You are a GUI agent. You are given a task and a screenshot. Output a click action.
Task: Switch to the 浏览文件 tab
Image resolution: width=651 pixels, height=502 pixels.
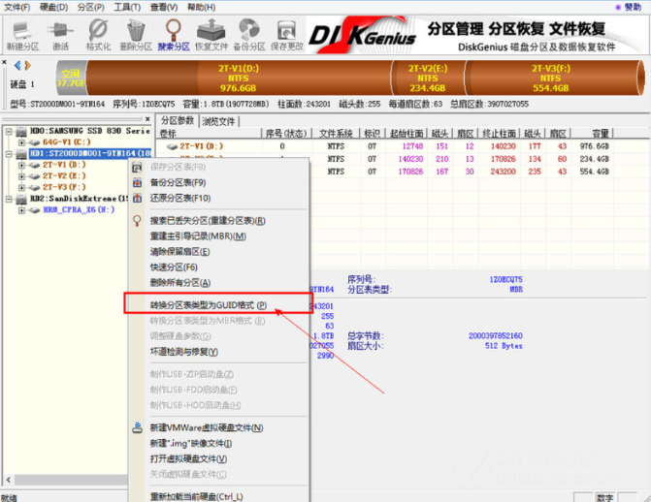pos(219,121)
